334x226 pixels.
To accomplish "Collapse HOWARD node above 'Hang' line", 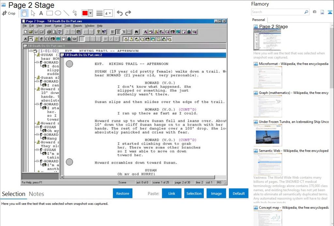I will pos(38,135).
